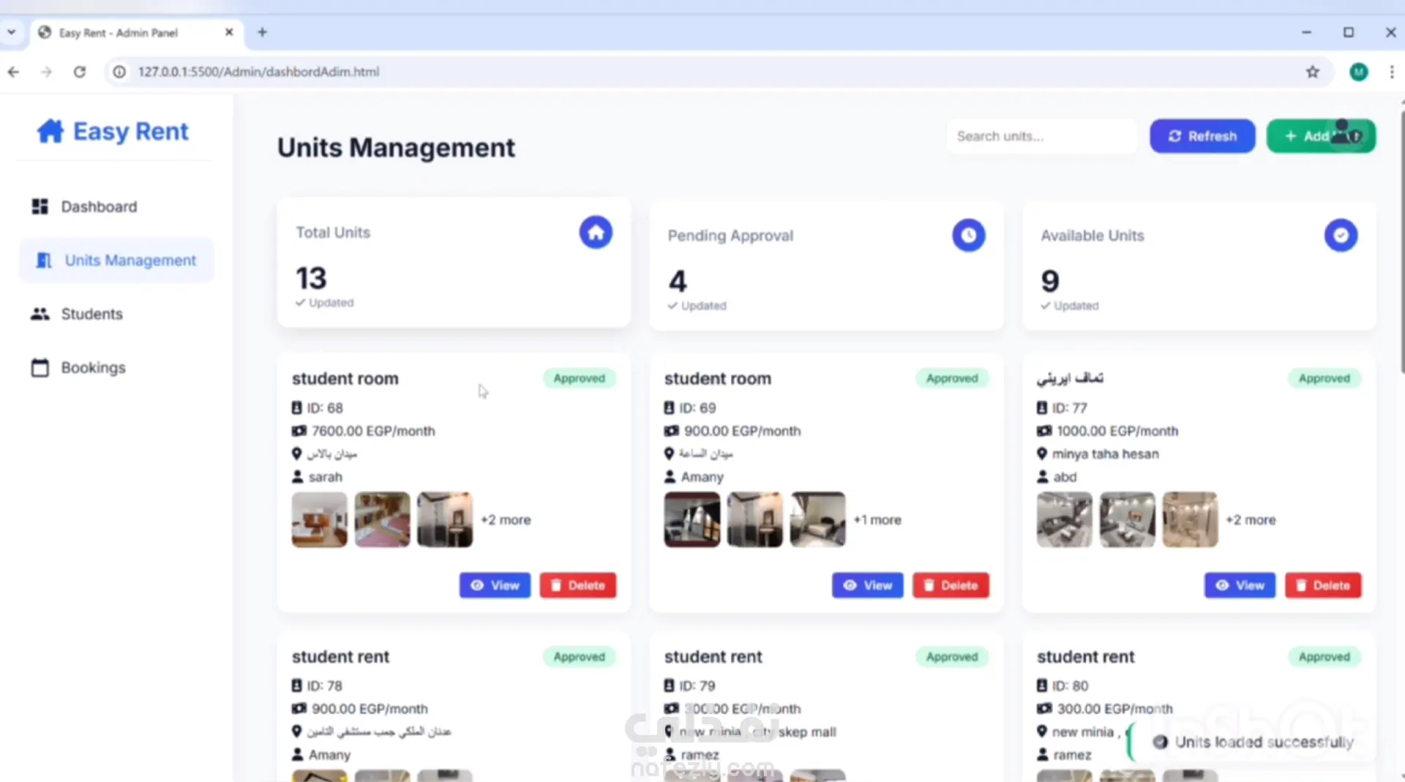Click the location 'minya taha hesan'
The image size is (1405, 782).
(1105, 454)
